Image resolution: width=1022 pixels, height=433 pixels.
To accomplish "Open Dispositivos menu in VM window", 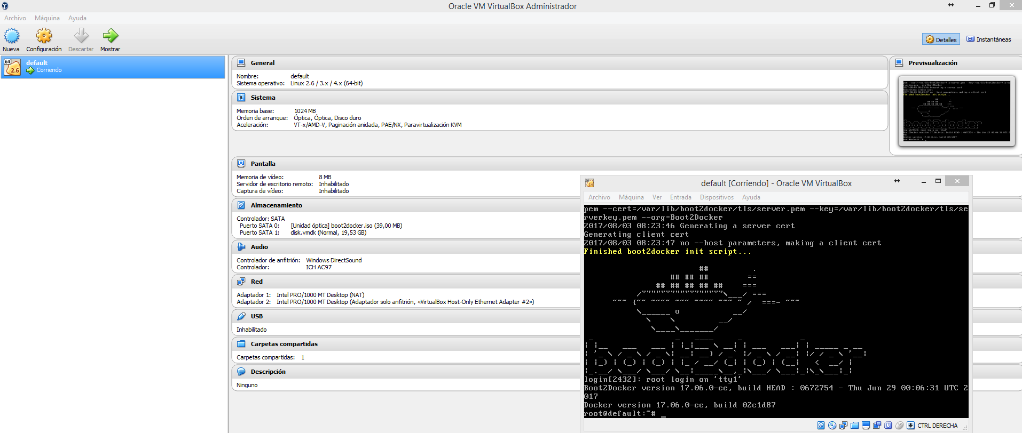I will click(717, 197).
